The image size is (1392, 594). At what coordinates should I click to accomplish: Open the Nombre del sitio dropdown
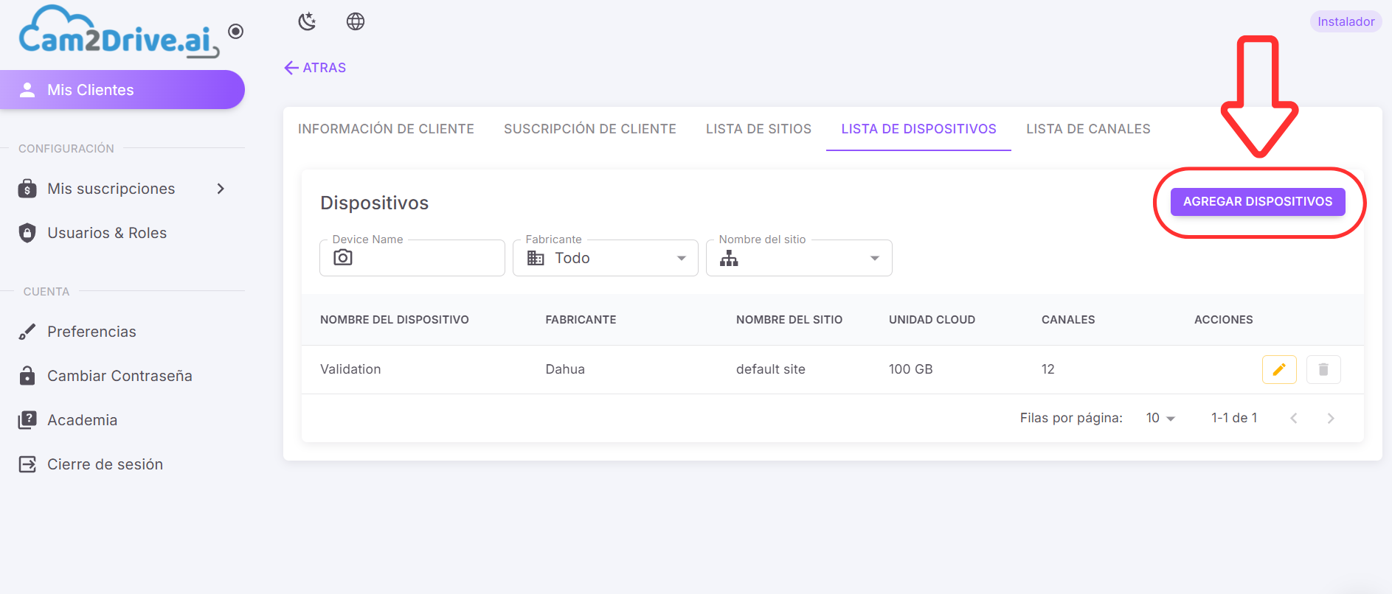[x=799, y=258]
